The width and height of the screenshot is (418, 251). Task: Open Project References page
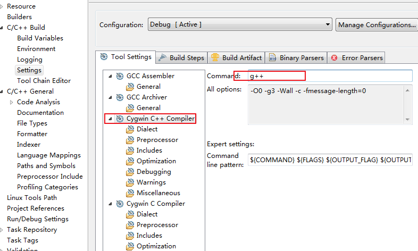36,208
